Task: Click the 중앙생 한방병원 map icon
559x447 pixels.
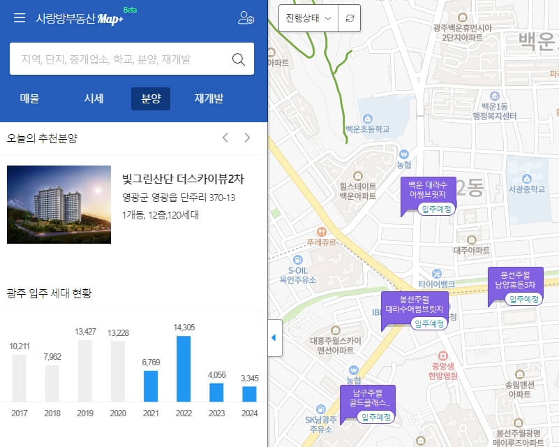Action: 442,356
